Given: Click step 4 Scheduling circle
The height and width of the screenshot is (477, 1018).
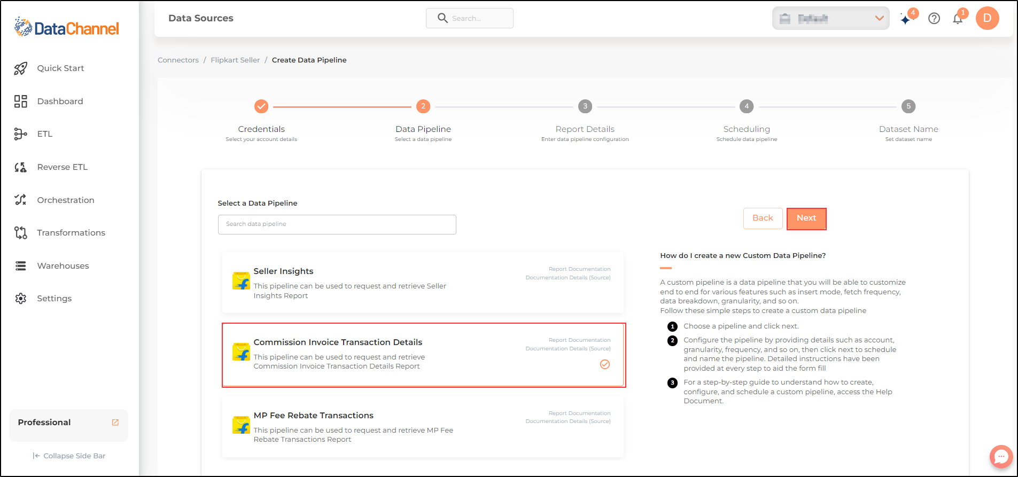Looking at the screenshot, I should click(x=747, y=106).
